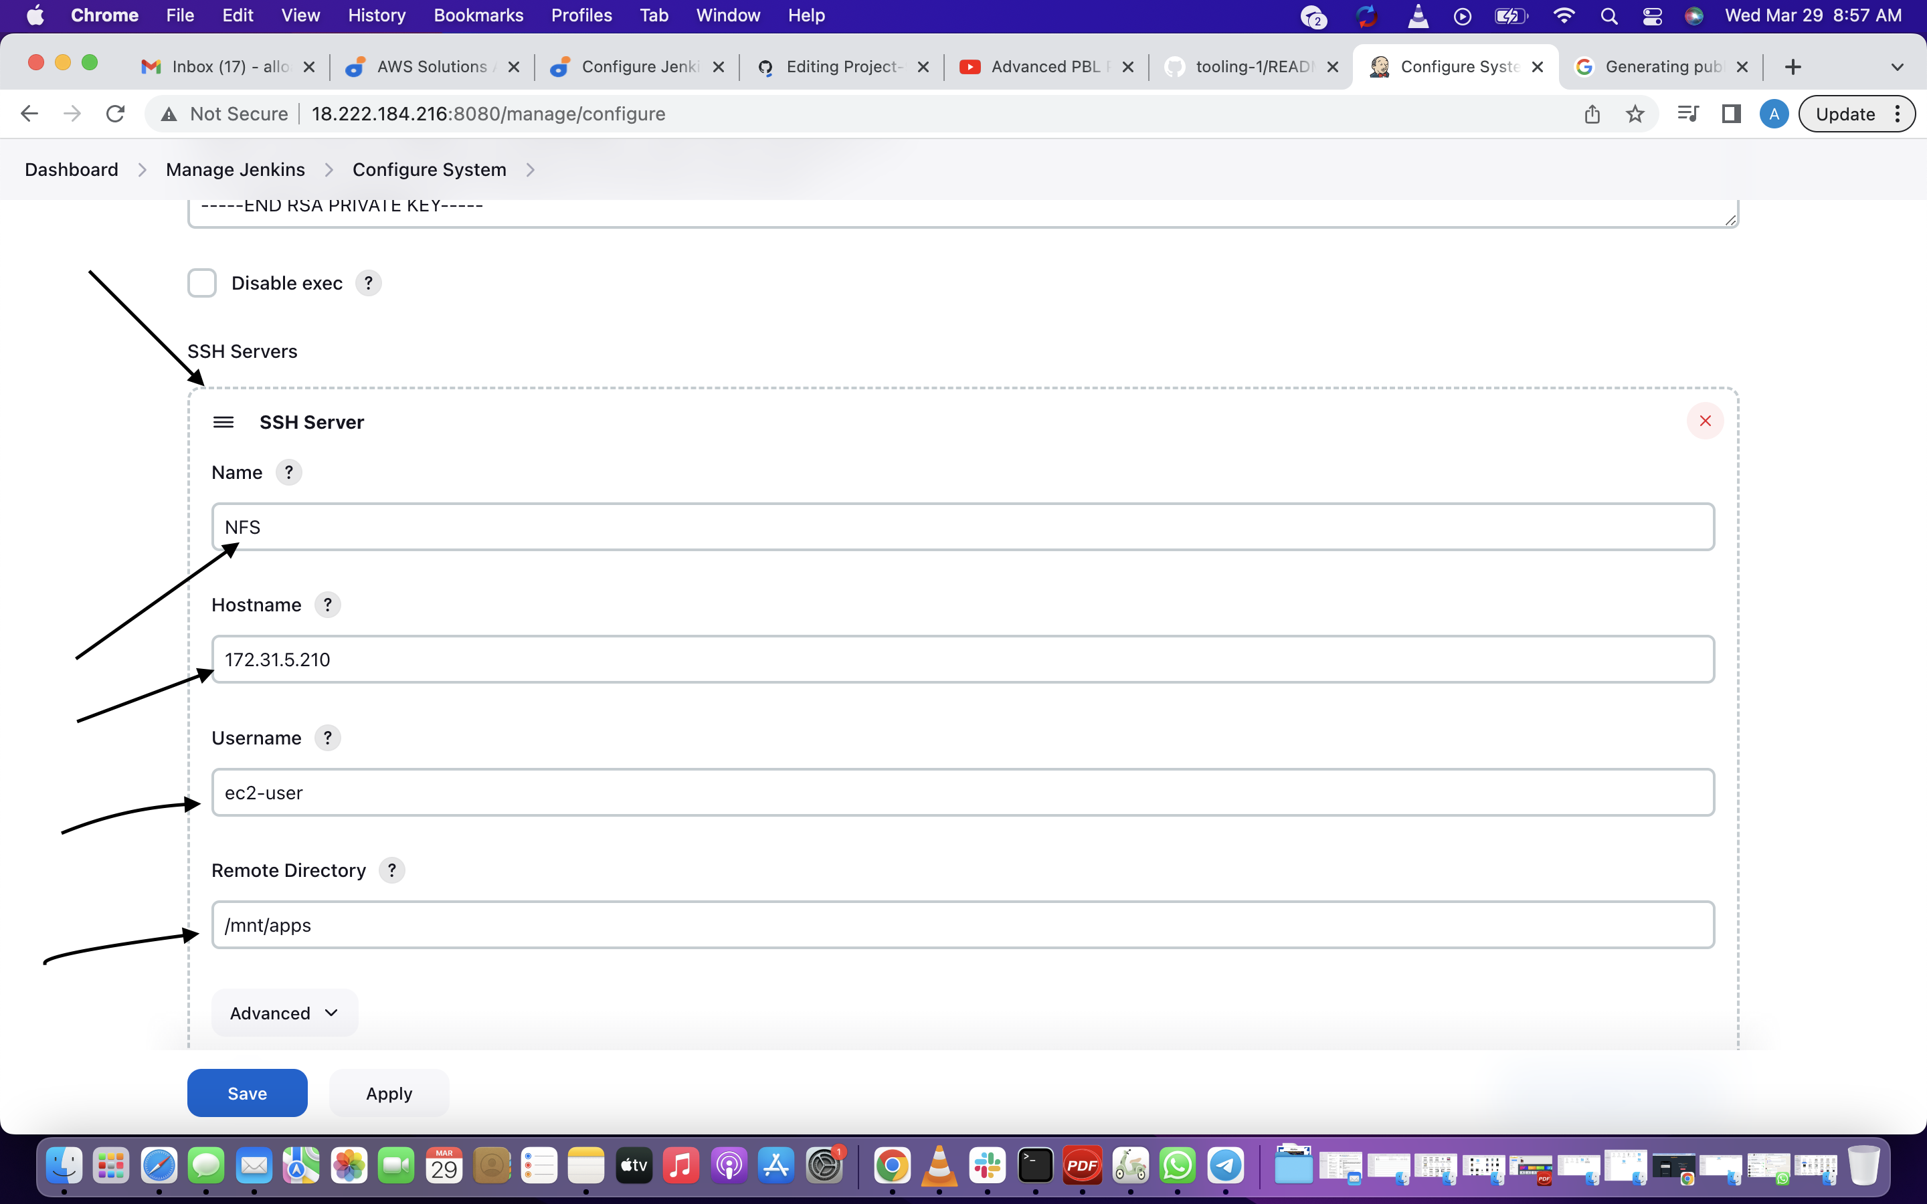Go to the Manage Jenkins breadcrumb
This screenshot has height=1204, width=1927.
(x=235, y=170)
